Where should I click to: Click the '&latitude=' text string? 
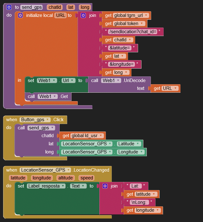(120, 48)
